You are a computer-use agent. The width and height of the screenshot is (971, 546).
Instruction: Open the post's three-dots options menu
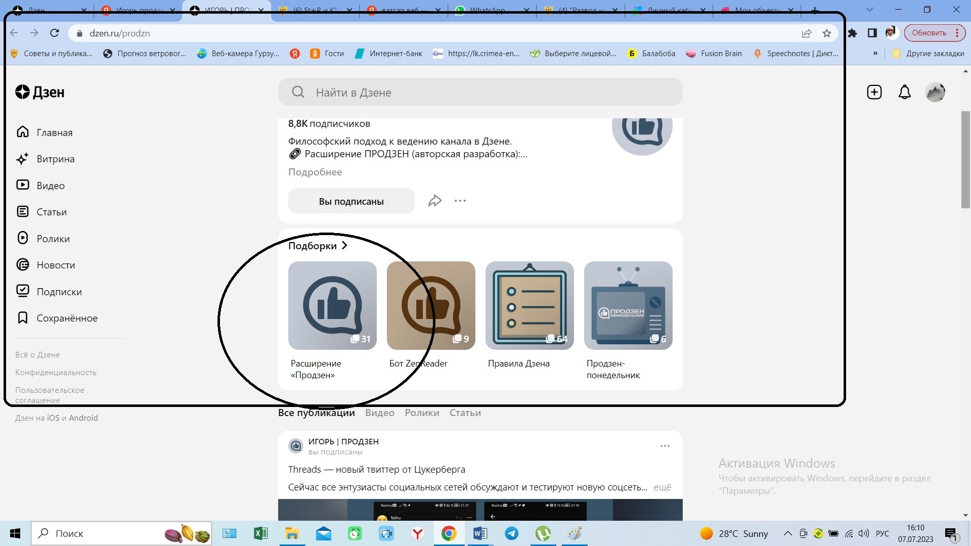665,446
